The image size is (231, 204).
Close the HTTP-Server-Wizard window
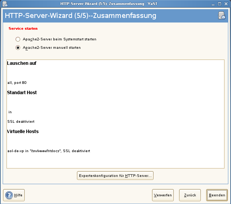point(225,3)
